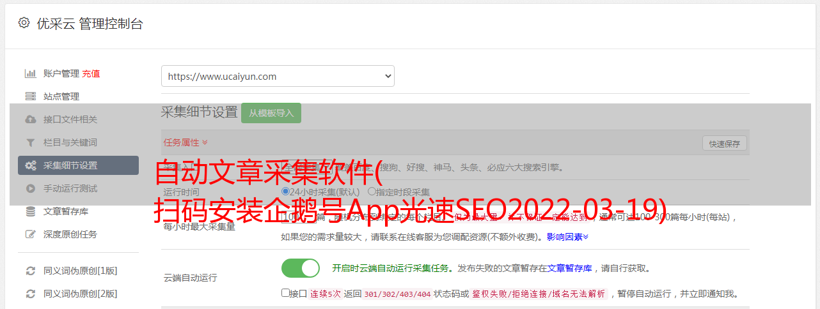
Task: Click the gear icon beside 优采云 管理控制台
Action: (x=24, y=23)
